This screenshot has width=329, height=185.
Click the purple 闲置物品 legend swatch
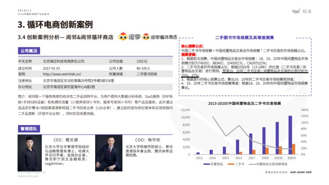pyautogui.click(x=207, y=164)
